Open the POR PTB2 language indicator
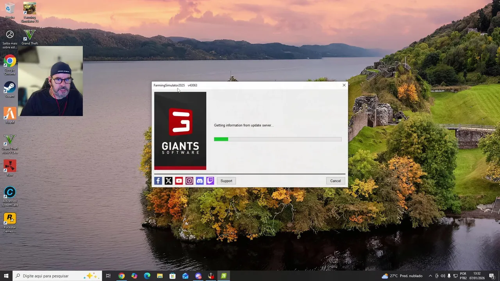 (x=463, y=276)
